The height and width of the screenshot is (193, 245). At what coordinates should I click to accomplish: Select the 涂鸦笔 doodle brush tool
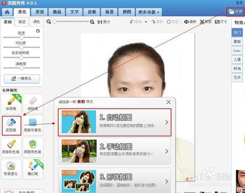11,104
